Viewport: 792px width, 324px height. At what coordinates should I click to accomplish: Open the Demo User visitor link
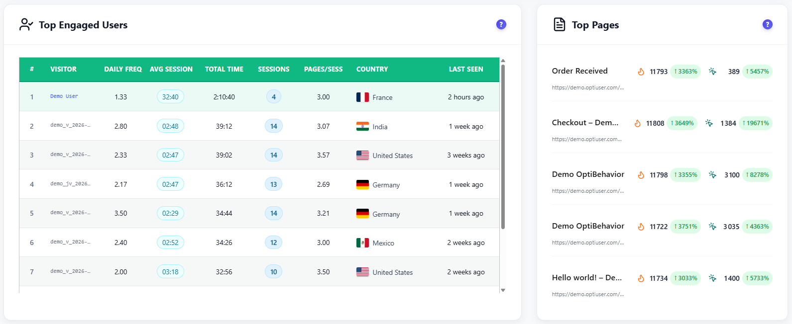tap(64, 96)
